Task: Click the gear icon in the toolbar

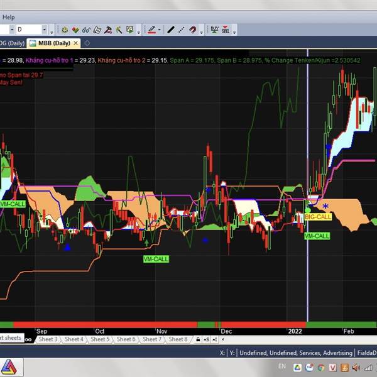Action: point(65,30)
